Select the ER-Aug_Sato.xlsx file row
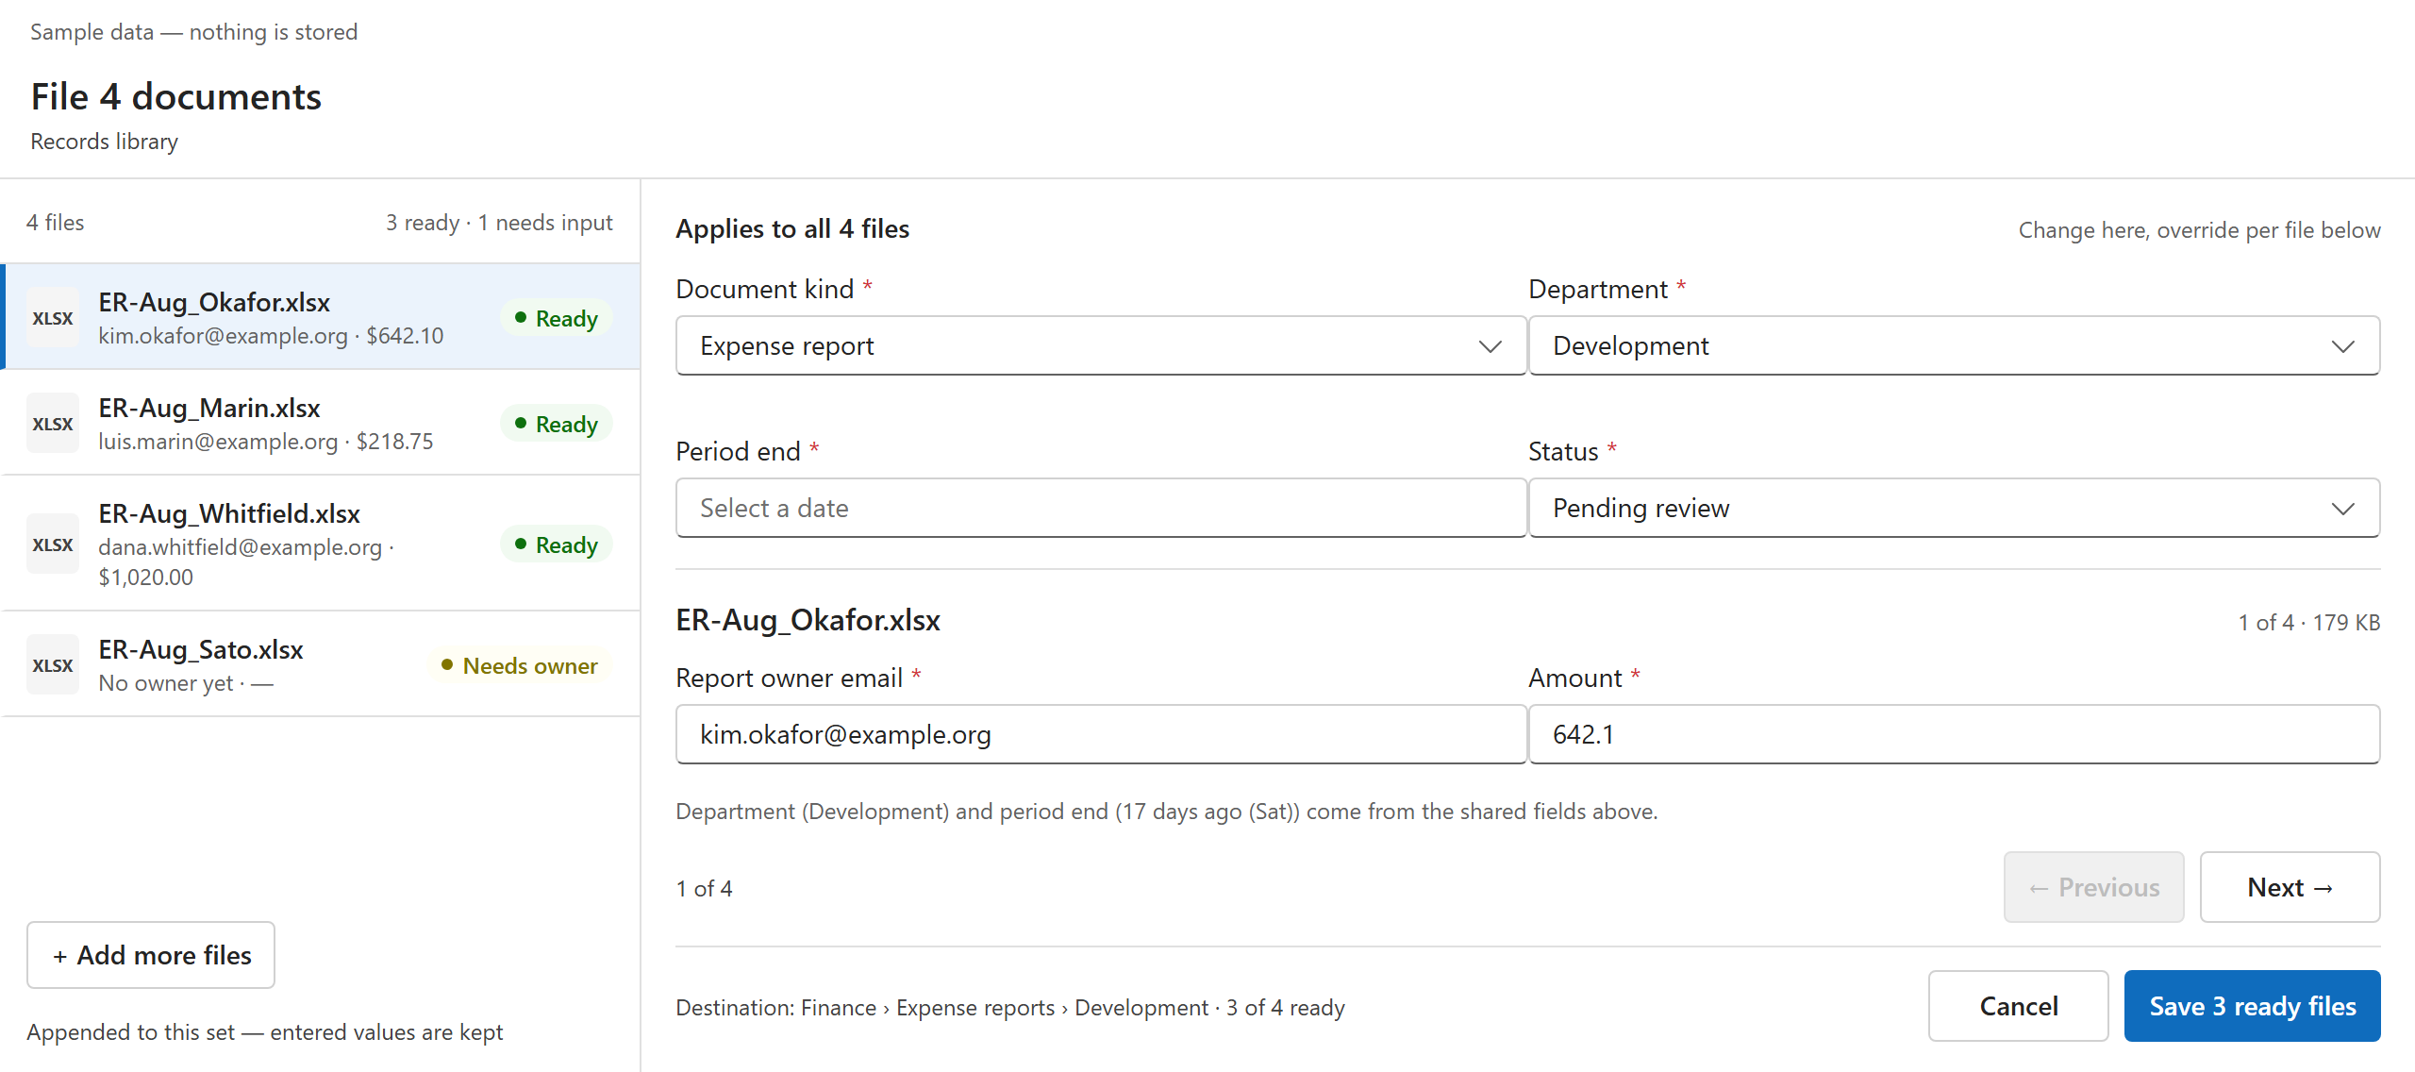Viewport: 2415px width, 1072px height. click(x=321, y=664)
